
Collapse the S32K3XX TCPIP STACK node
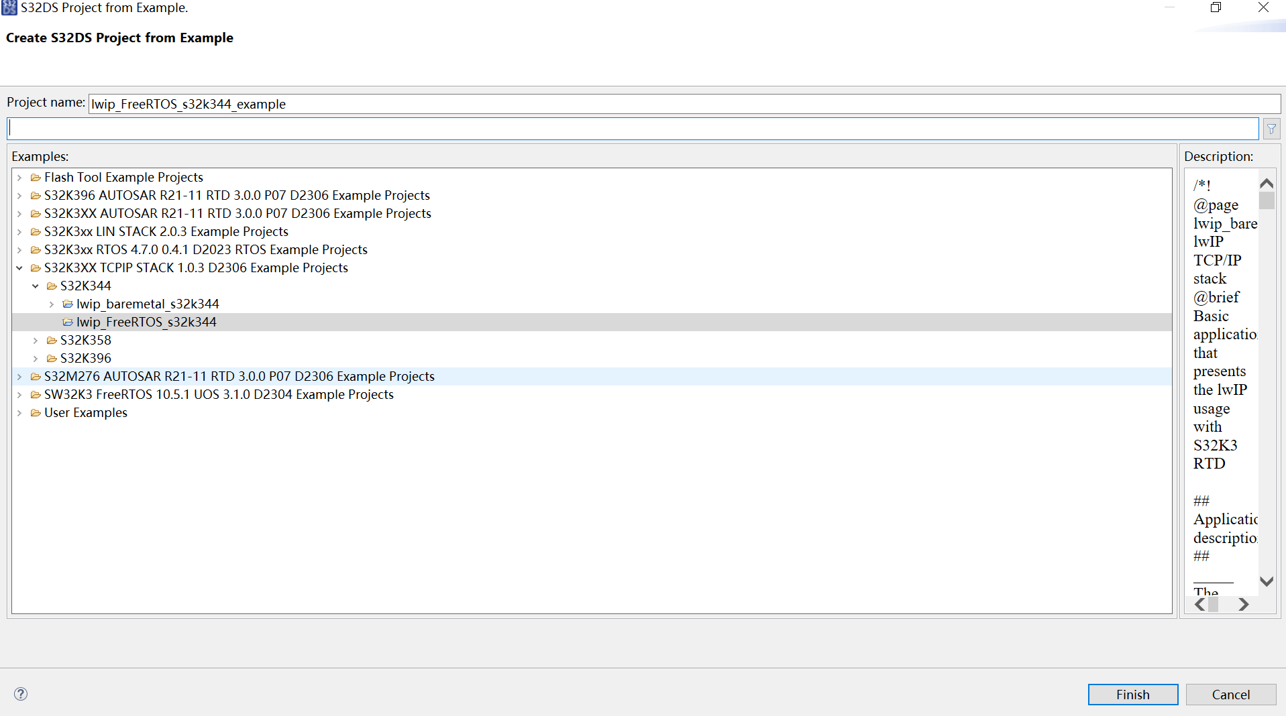(19, 267)
